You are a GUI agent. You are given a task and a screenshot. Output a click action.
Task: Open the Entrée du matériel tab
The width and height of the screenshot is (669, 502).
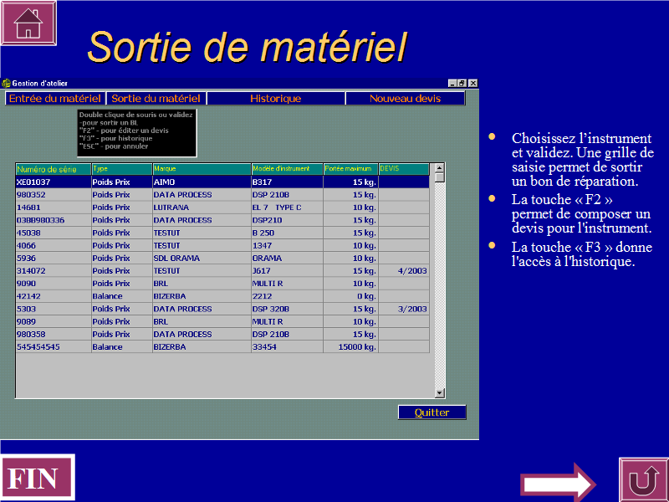tap(54, 99)
